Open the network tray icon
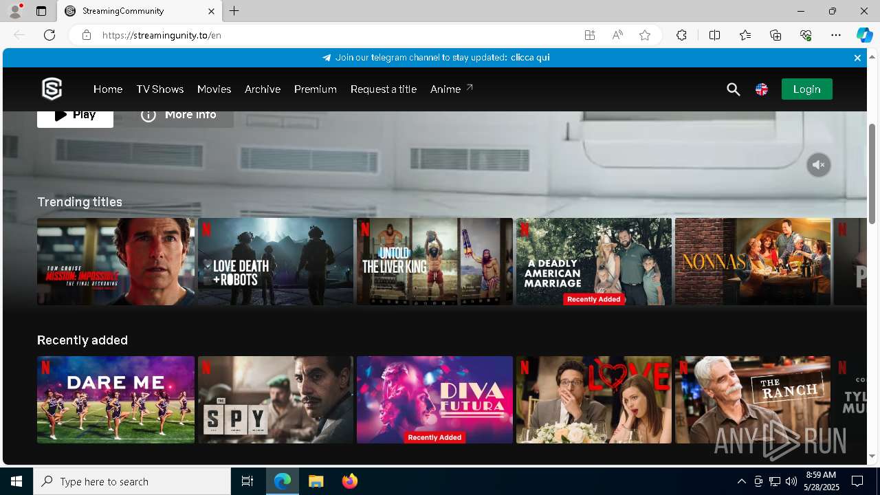This screenshot has width=880, height=495. point(774,481)
